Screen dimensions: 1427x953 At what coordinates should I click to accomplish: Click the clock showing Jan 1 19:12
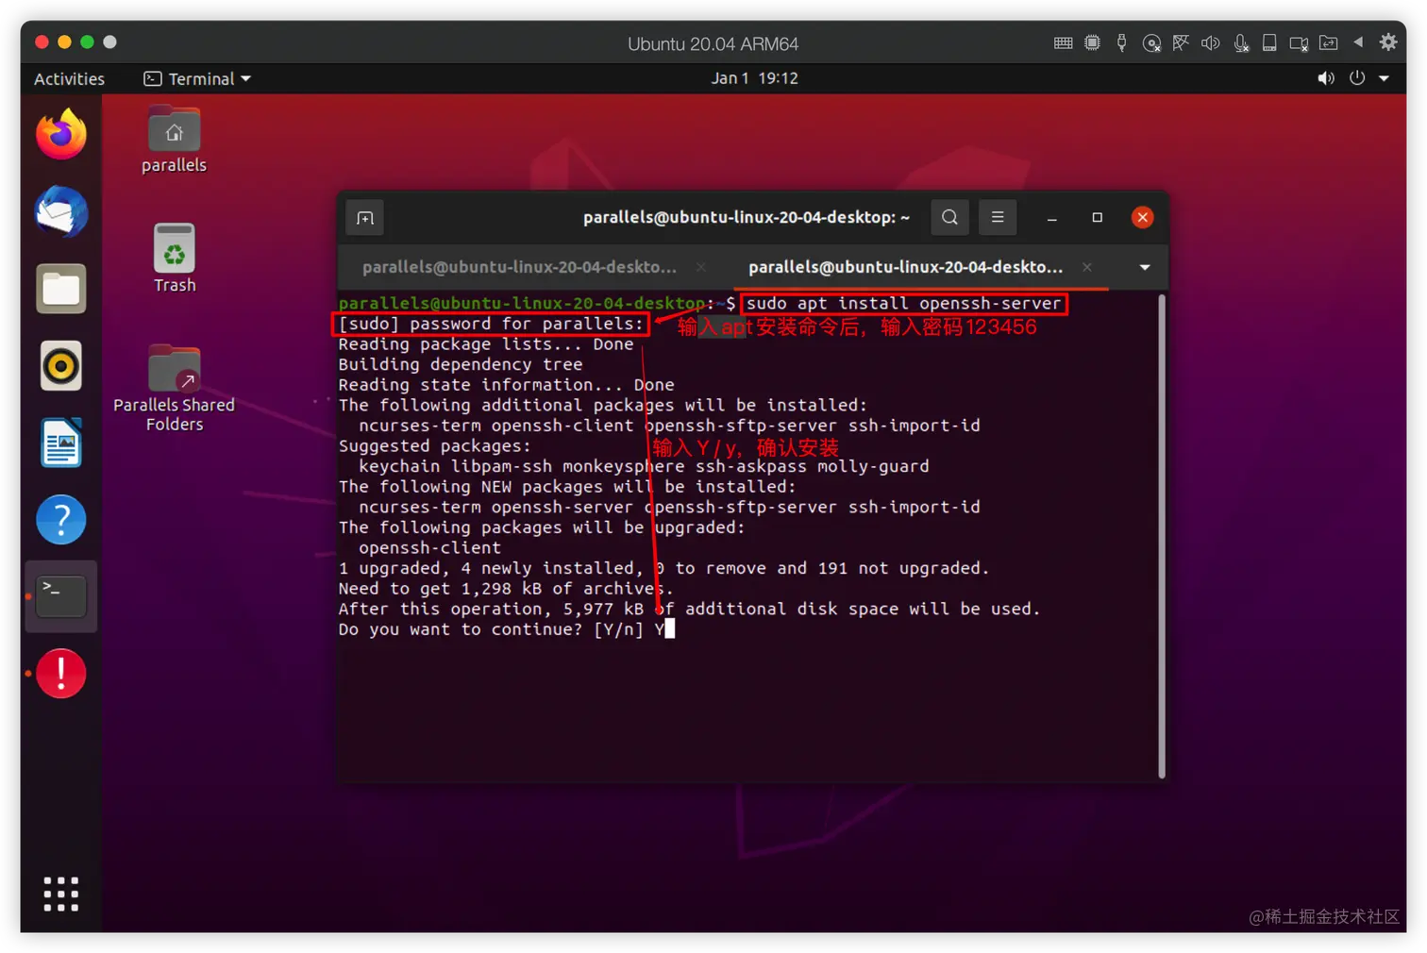754,78
